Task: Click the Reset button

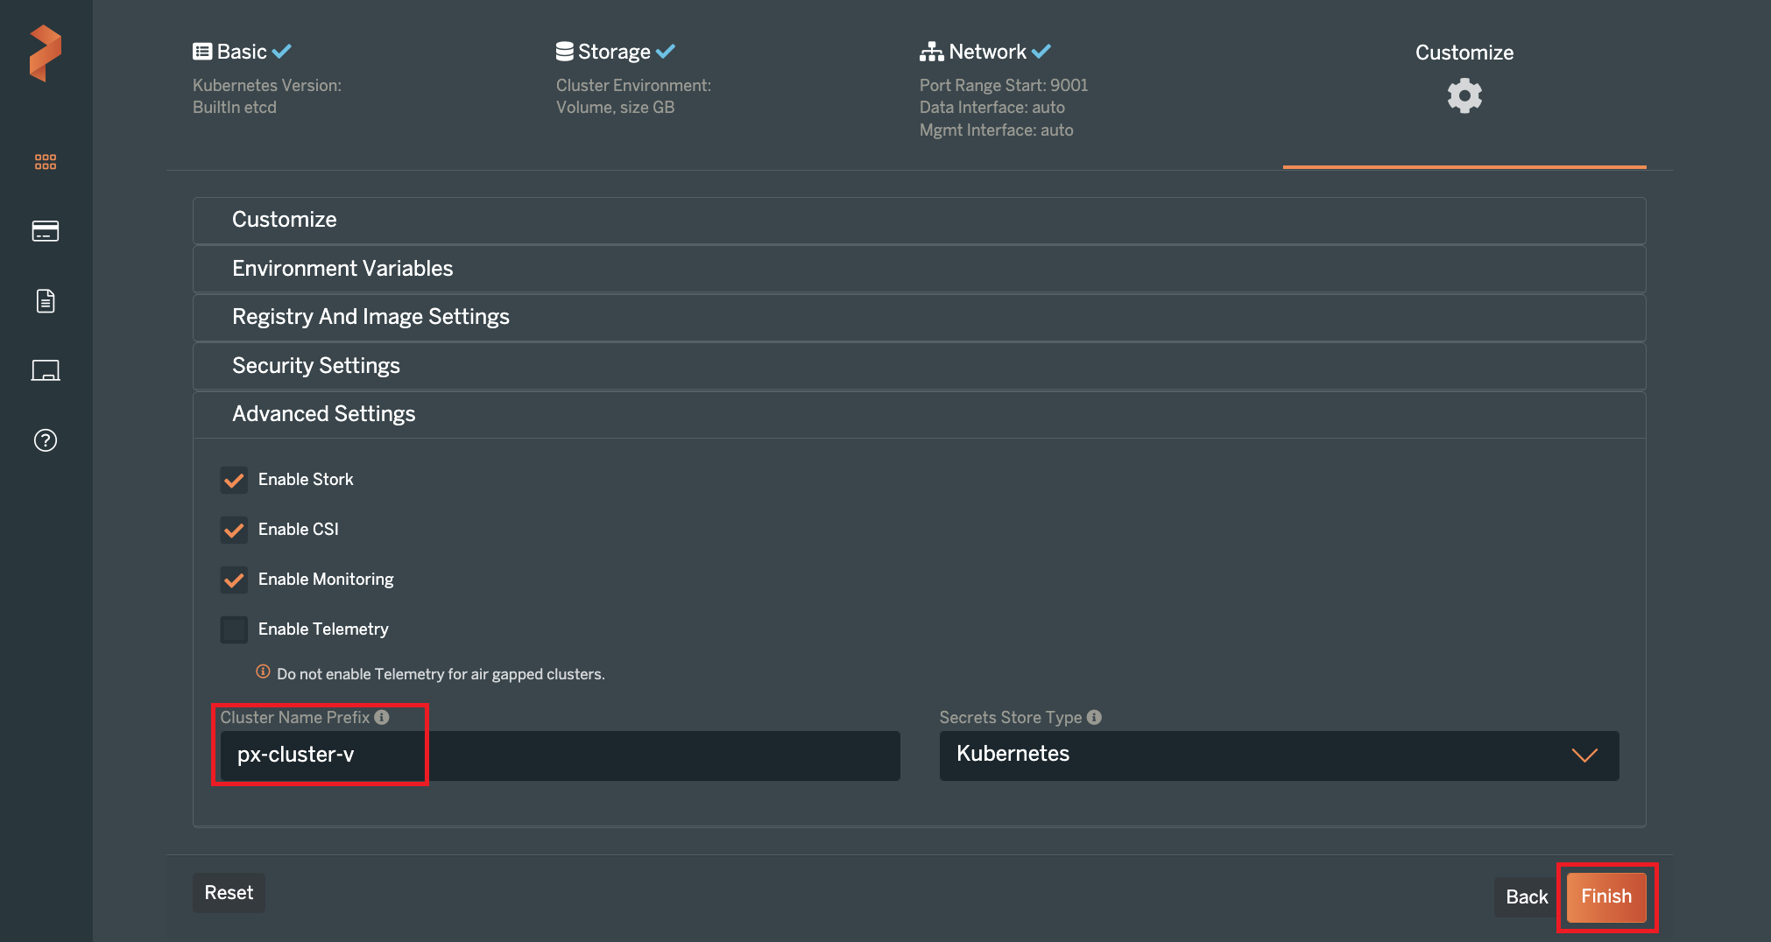Action: [229, 893]
